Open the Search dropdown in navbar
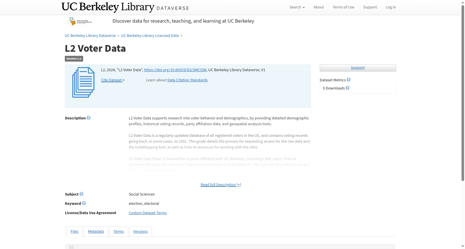Viewport: 465px width, 249px height. (x=297, y=7)
